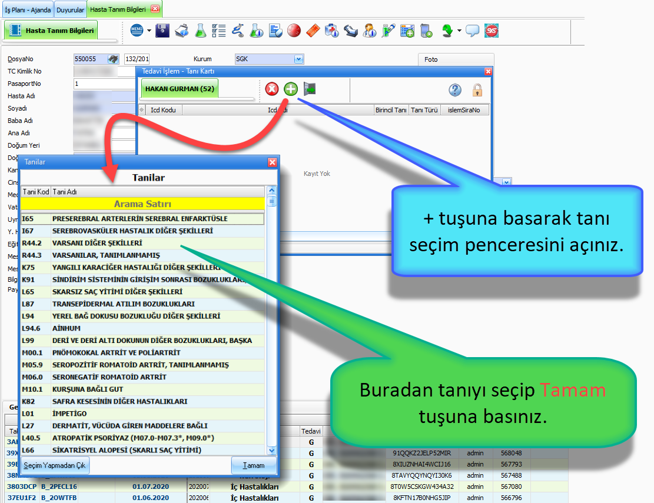The width and height of the screenshot is (654, 503).
Task: Click the 3803DCP row in bottom table
Action: (x=287, y=487)
